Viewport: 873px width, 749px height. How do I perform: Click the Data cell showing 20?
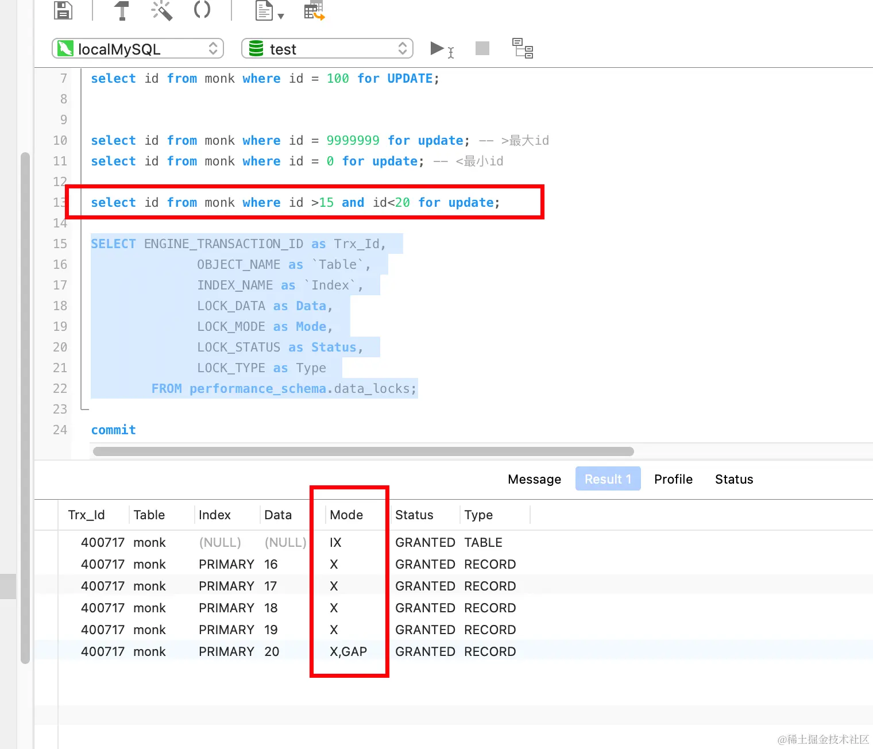coord(272,651)
